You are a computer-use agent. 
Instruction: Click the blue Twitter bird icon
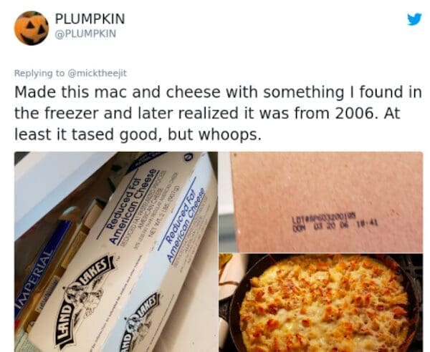tap(414, 19)
